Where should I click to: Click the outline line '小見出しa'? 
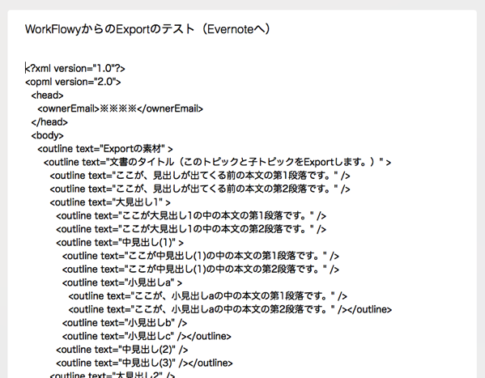coord(122,282)
